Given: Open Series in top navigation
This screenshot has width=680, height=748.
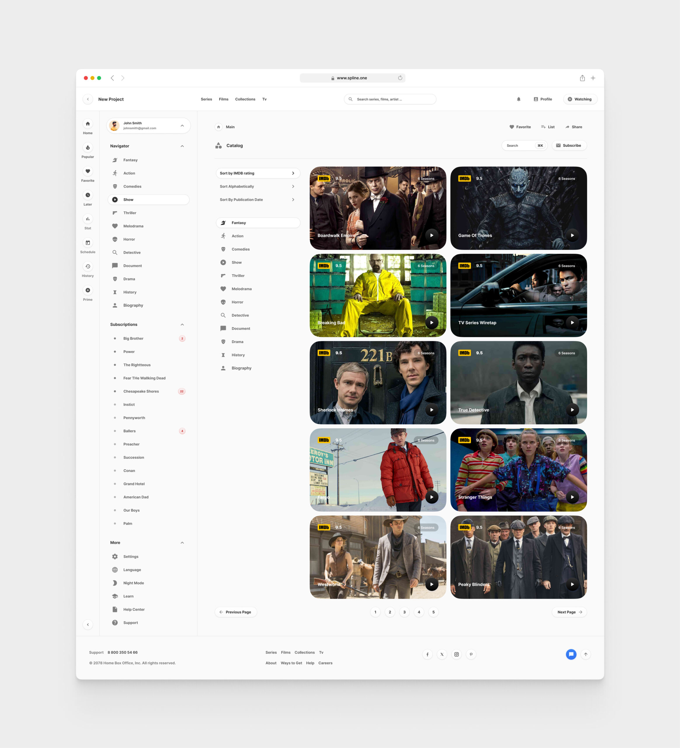Looking at the screenshot, I should point(206,99).
